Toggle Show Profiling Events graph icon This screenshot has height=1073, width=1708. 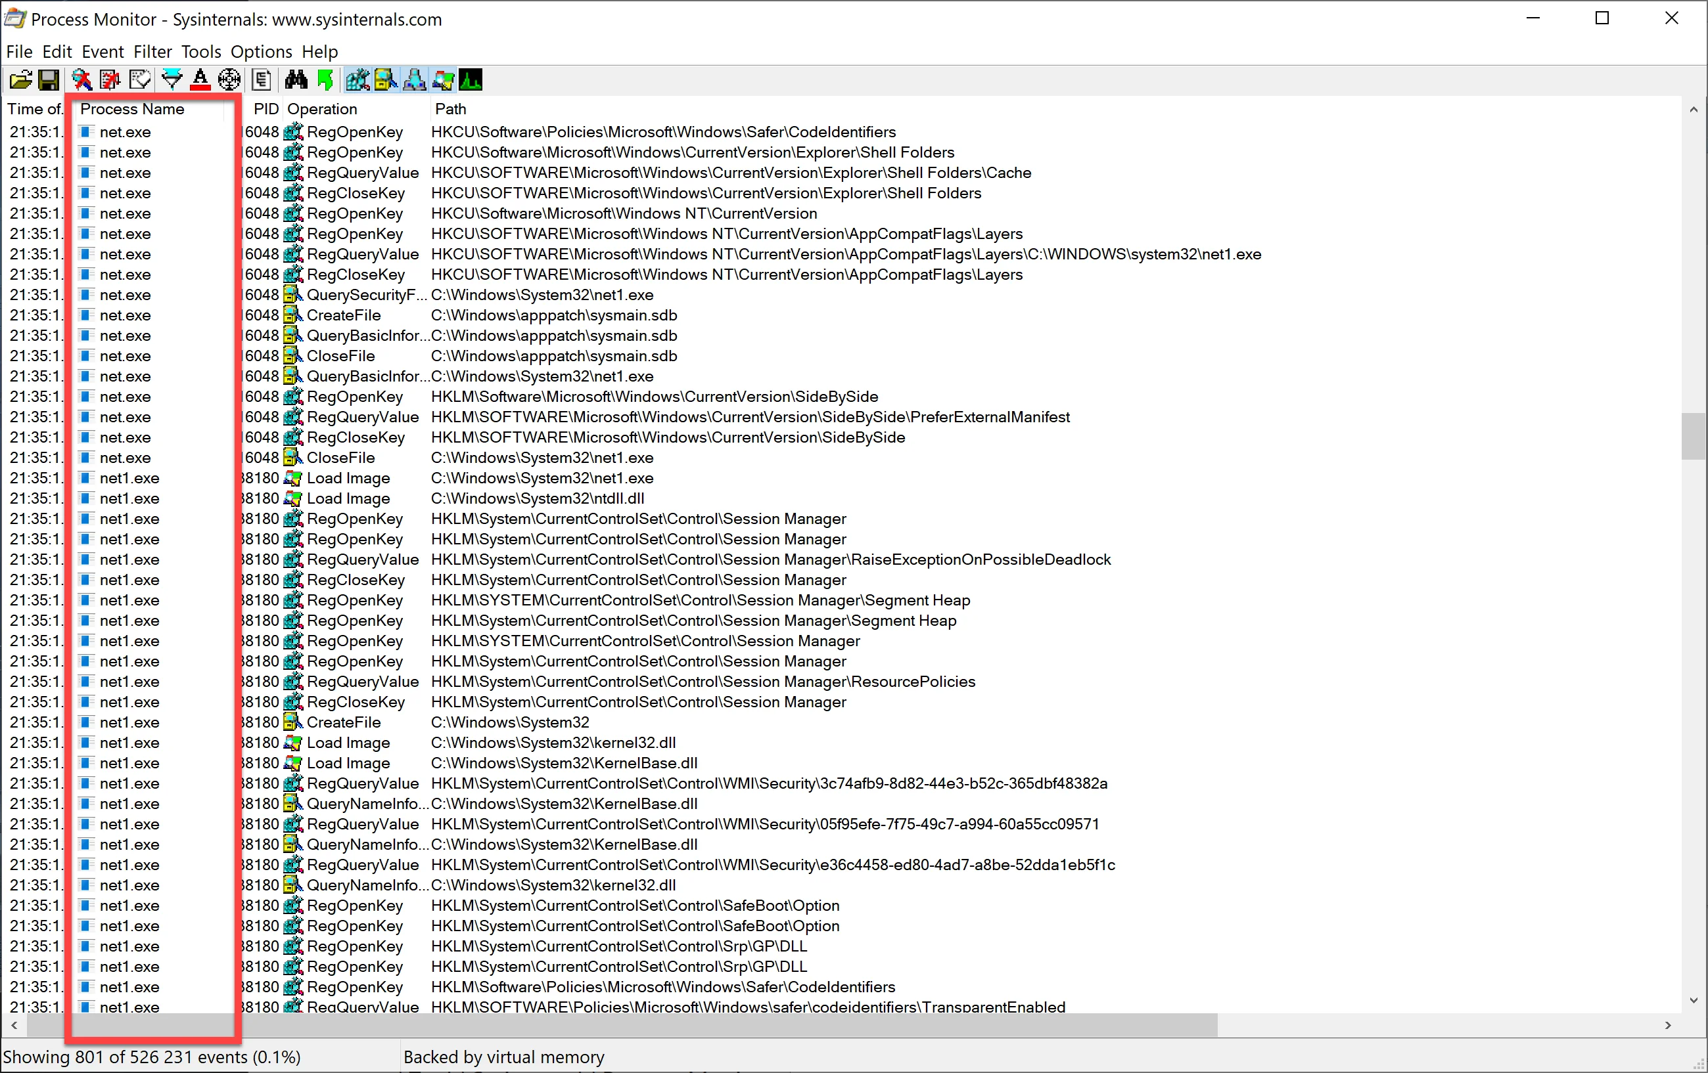tap(471, 80)
